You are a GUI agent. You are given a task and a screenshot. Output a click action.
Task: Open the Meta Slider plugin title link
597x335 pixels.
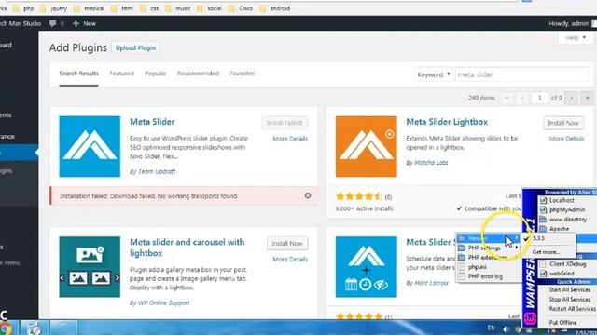152,122
